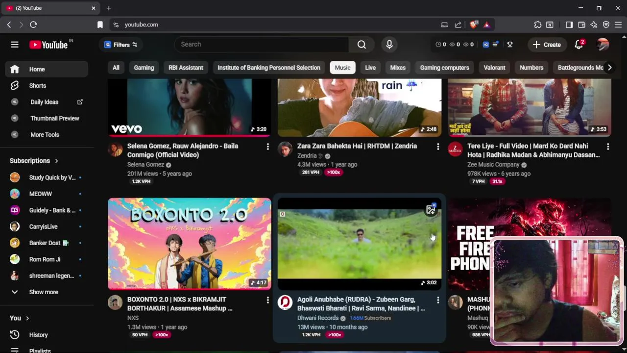627x353 pixels.
Task: Select the All category chip
Action: (x=116, y=68)
